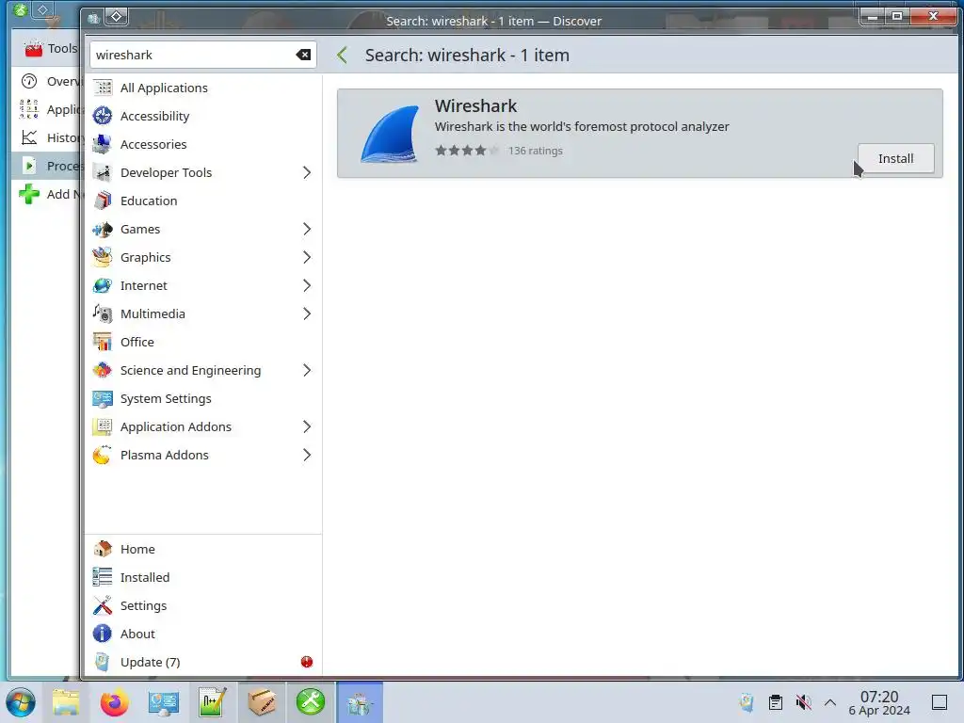964x723 pixels.
Task: Open the Wireshark title link
Action: tap(475, 106)
